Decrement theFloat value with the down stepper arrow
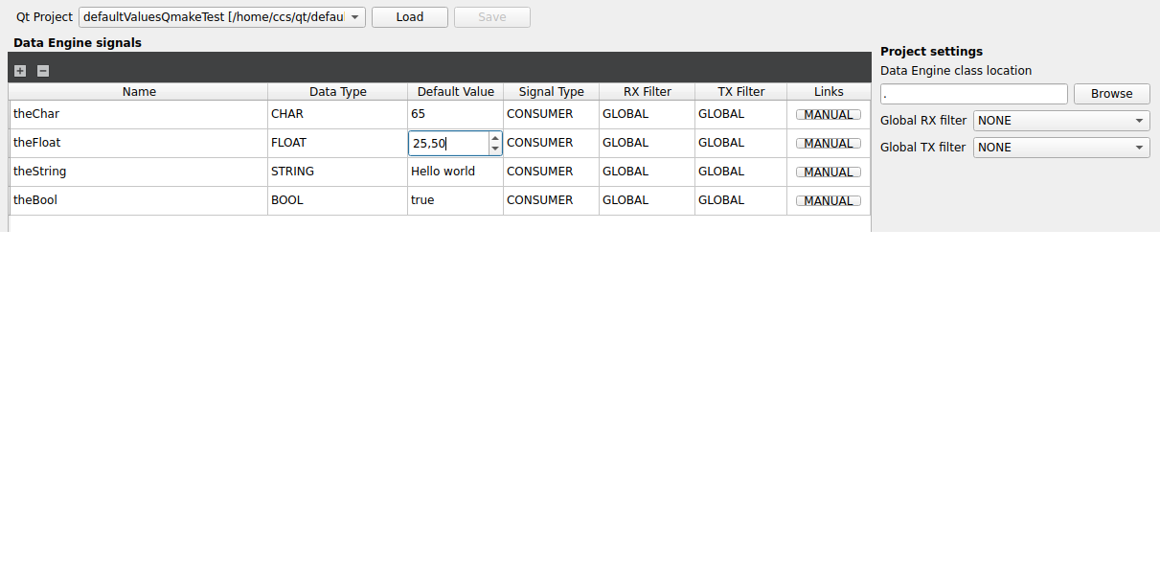 [x=495, y=148]
